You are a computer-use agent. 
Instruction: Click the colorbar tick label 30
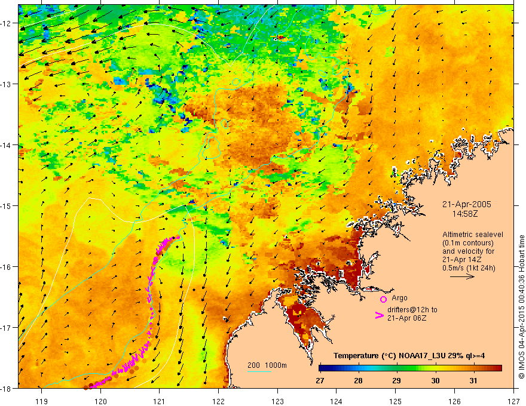[x=435, y=380]
